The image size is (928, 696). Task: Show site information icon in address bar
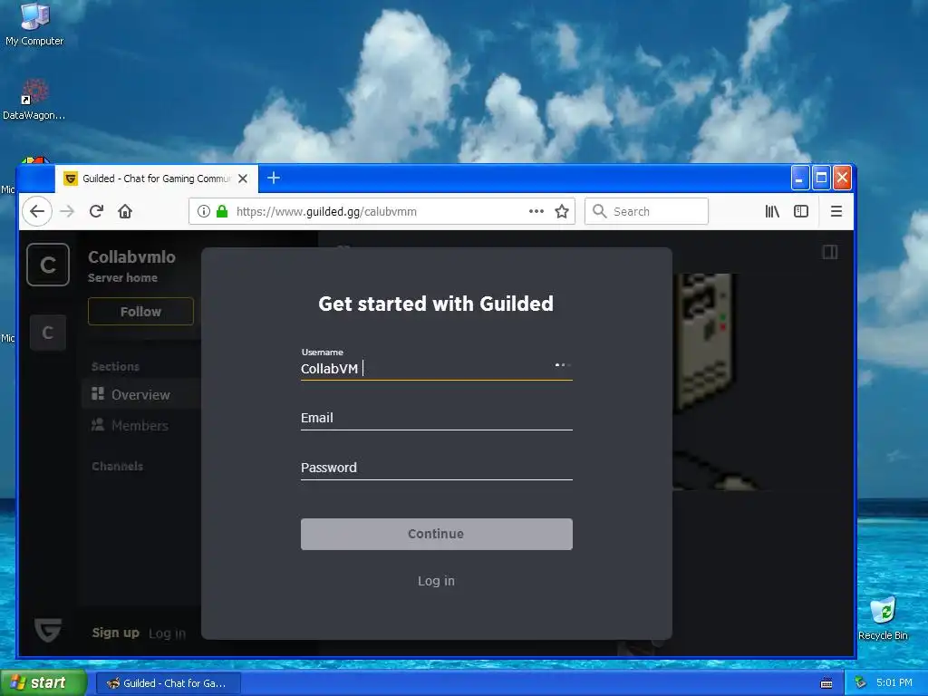point(204,211)
